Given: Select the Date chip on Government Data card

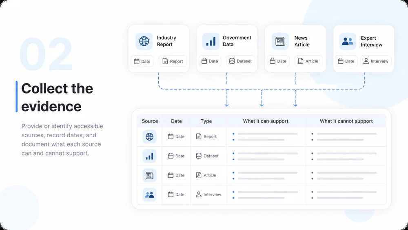Looking at the screenshot, I should pos(210,61).
